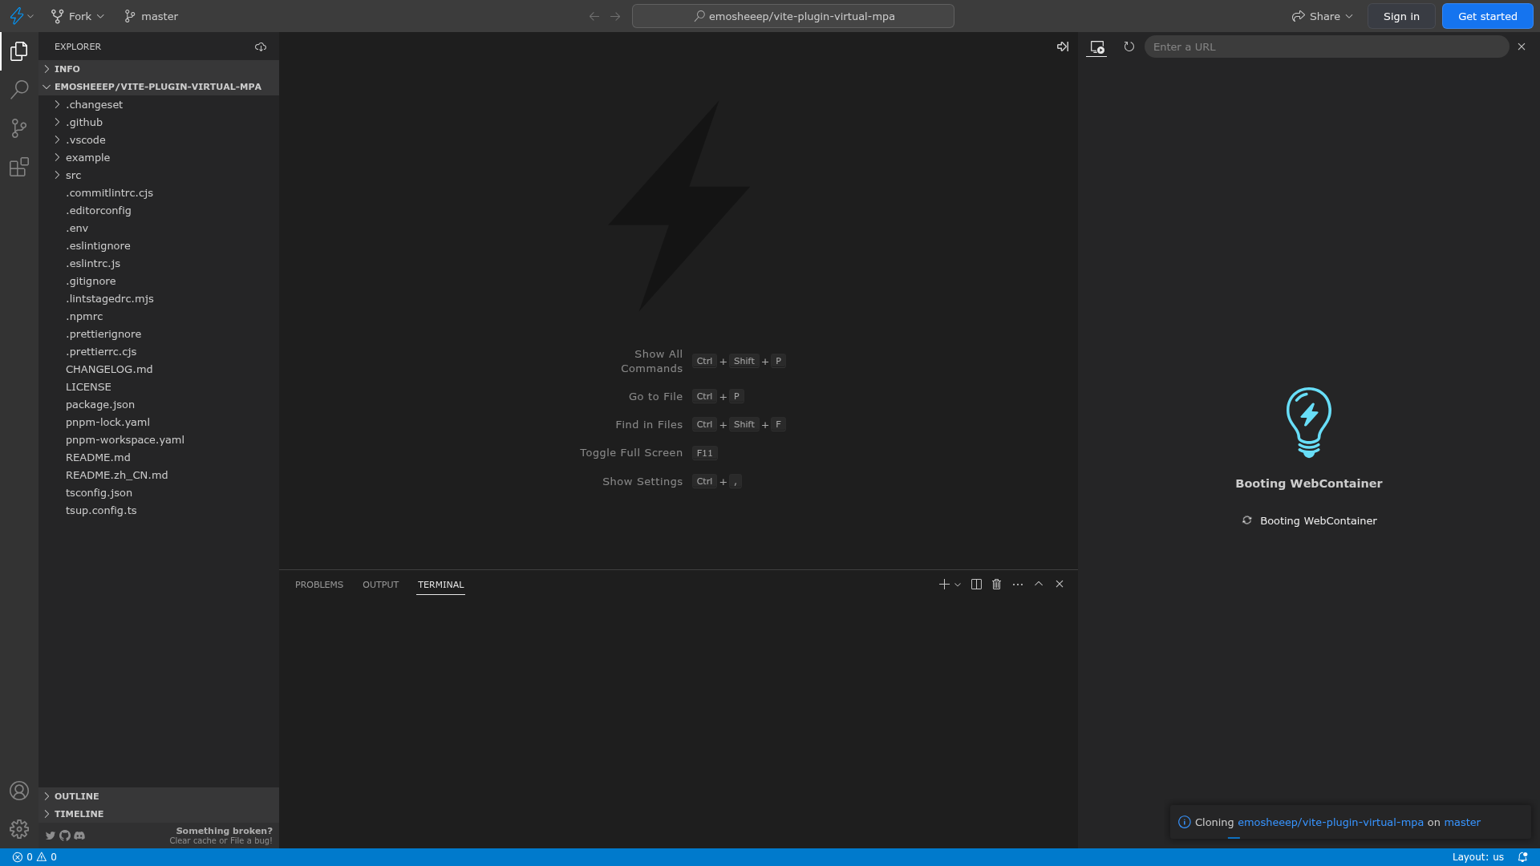Open .eslintrc.js file
The width and height of the screenshot is (1540, 866).
click(159, 264)
